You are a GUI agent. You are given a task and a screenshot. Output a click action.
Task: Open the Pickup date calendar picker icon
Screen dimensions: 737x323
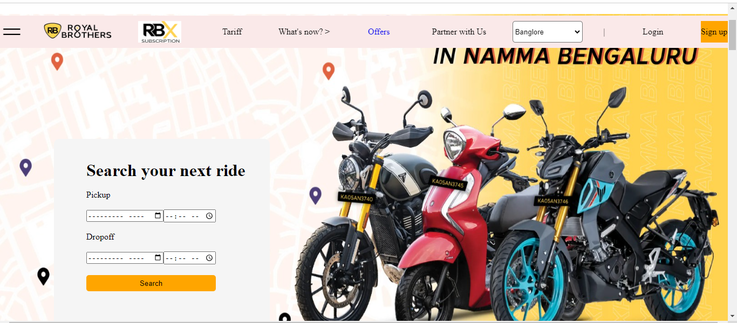point(158,216)
